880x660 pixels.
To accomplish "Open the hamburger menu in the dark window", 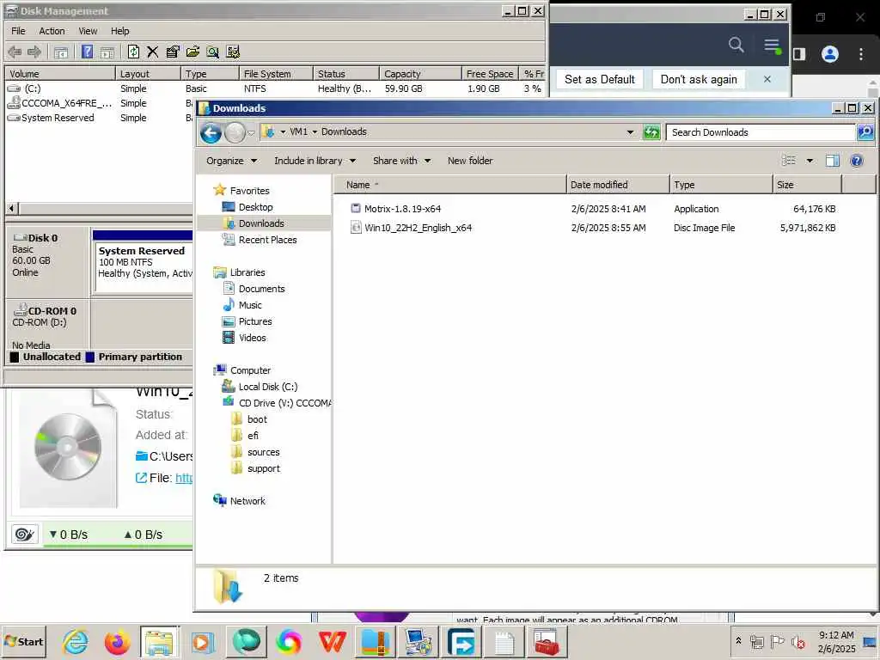I will point(773,46).
